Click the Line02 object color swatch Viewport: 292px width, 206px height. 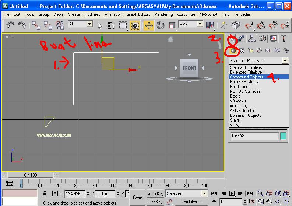click(283, 136)
